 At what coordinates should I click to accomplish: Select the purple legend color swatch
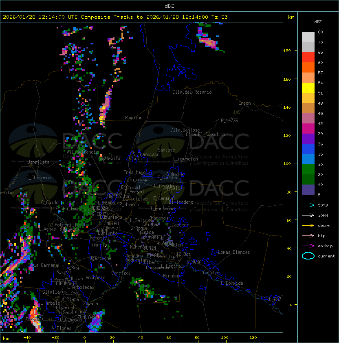[x=308, y=139]
